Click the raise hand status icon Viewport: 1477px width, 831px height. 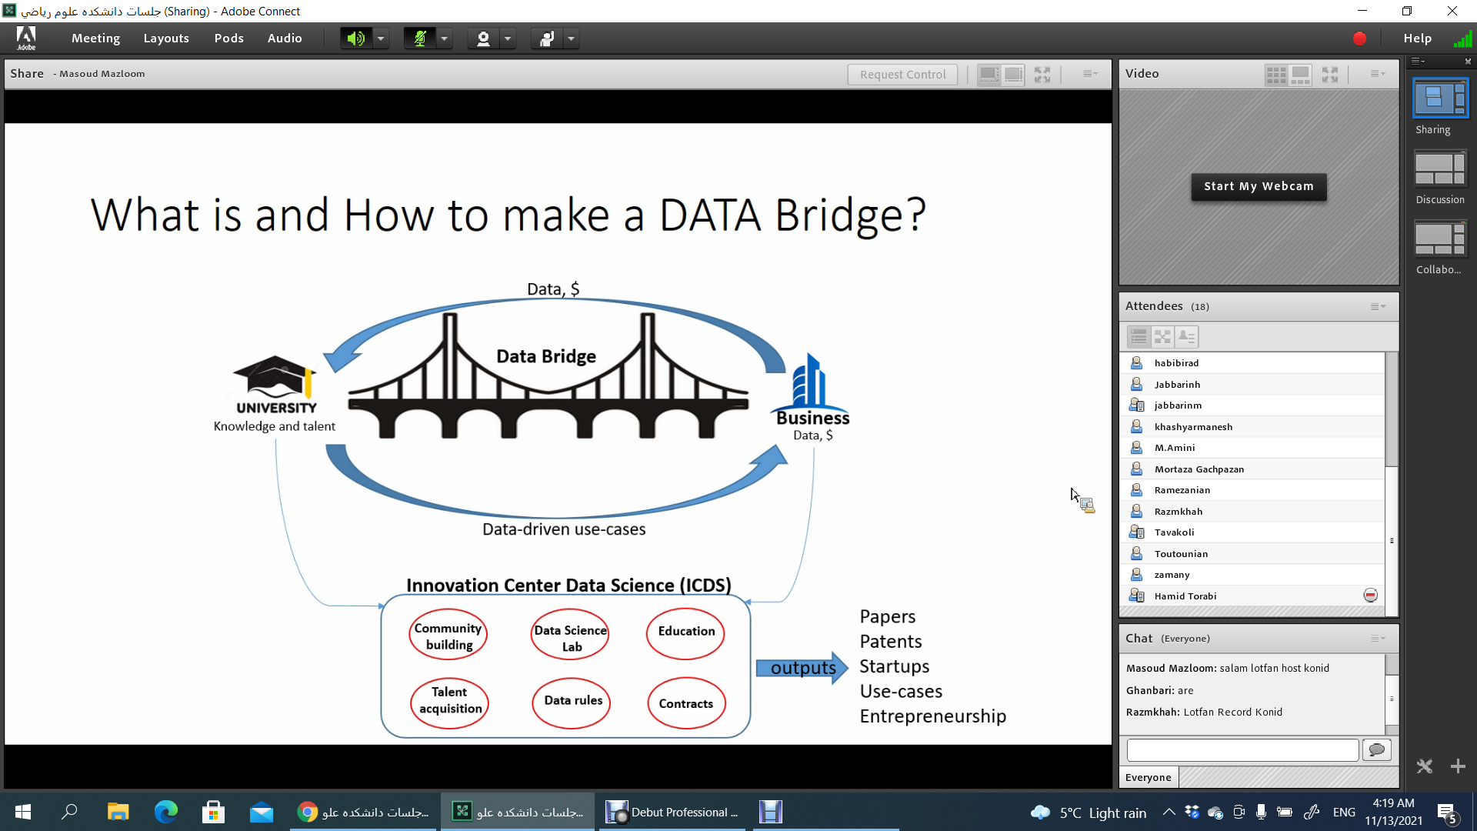click(546, 38)
